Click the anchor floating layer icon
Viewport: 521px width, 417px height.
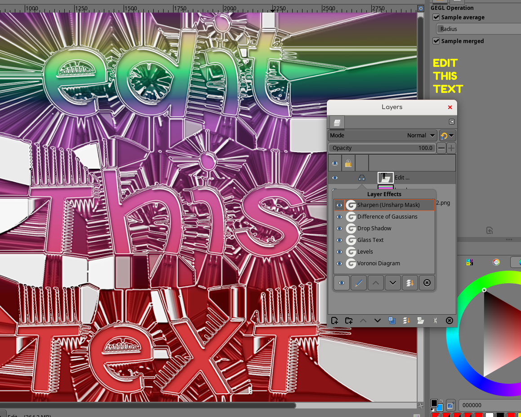click(x=435, y=320)
